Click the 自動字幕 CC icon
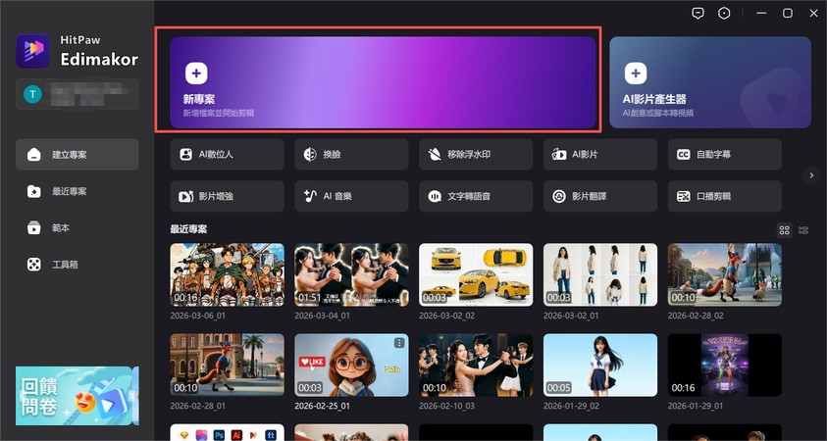 [x=684, y=155]
